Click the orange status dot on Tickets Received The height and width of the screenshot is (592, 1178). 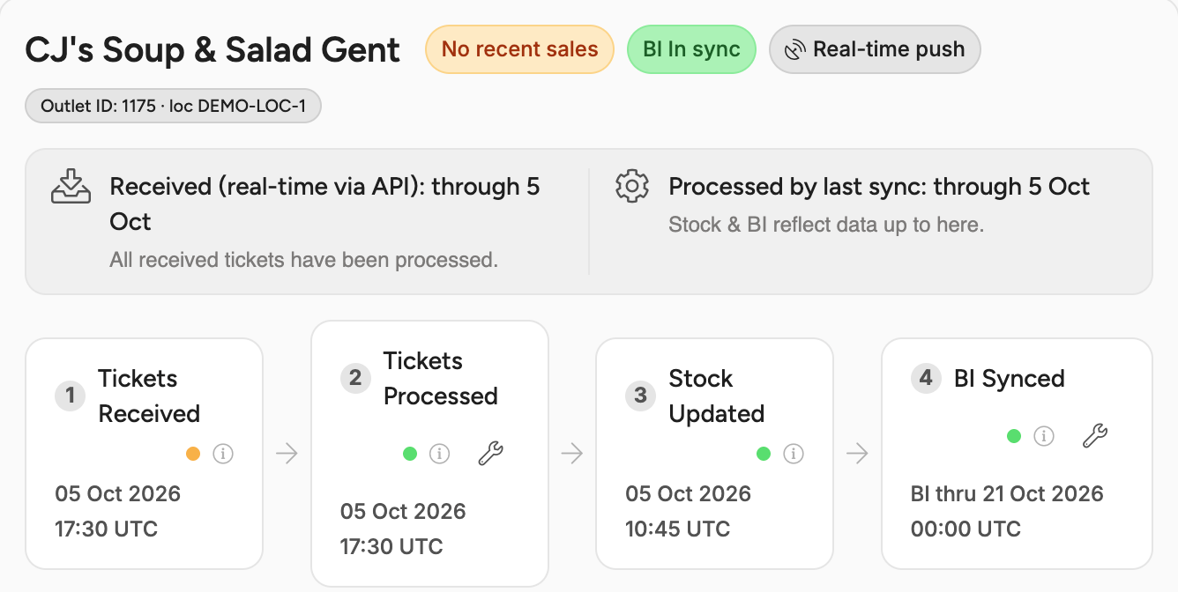[x=193, y=454]
